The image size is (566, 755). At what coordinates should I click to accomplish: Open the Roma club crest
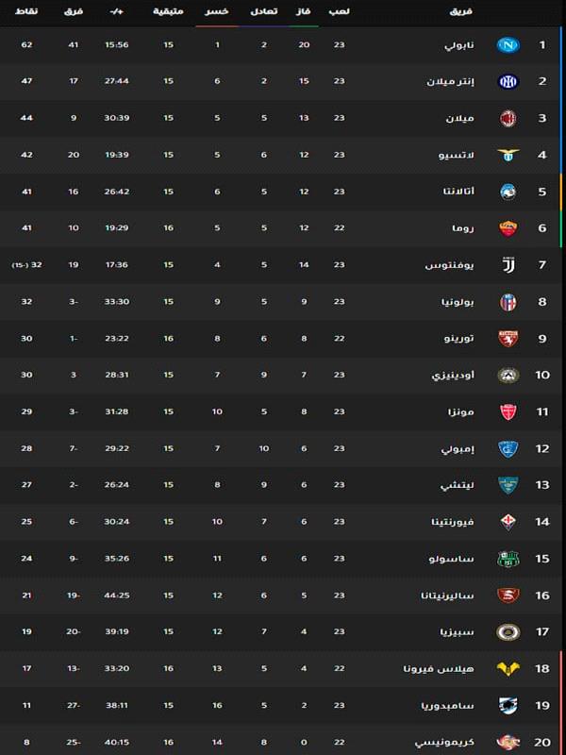(x=508, y=228)
